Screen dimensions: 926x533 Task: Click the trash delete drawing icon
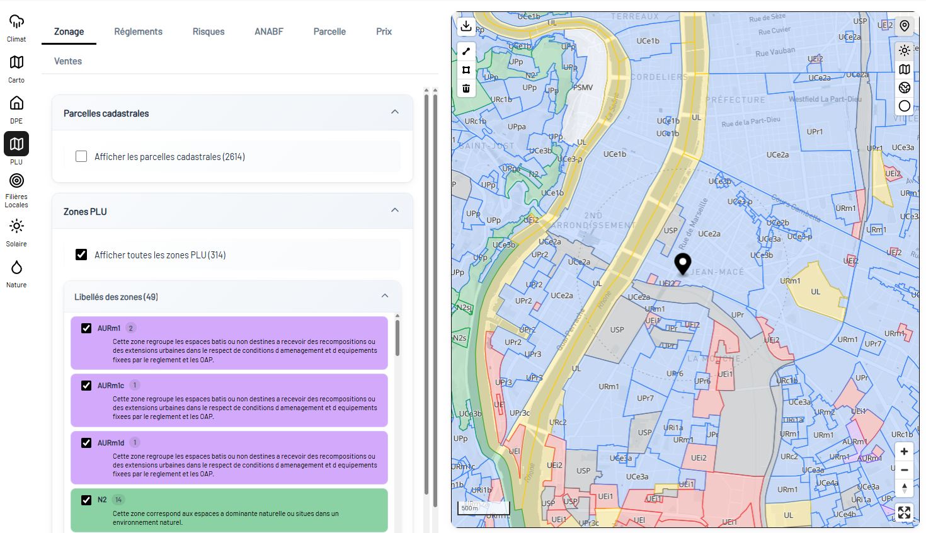(x=466, y=88)
